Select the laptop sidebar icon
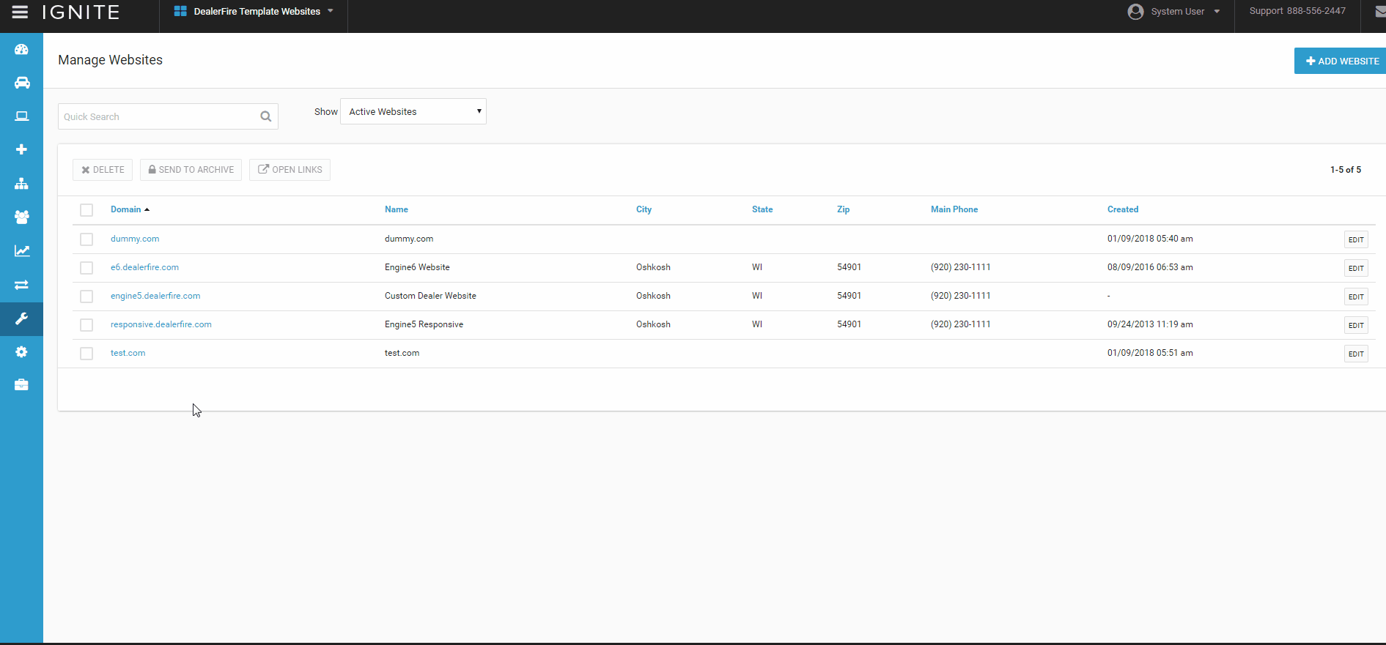Screen dimensions: 1386x645 [x=21, y=116]
